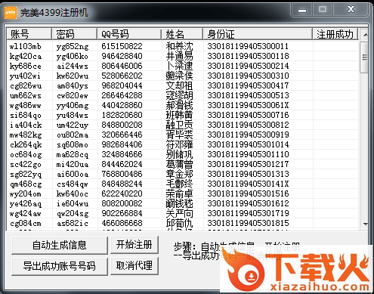Click name cell 班韩黄
Image resolution: width=374 pixels, height=294 pixels.
179,115
